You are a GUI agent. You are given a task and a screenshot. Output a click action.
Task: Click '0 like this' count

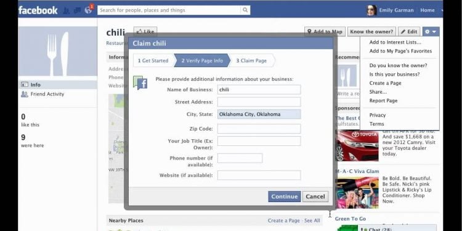[x=30, y=121]
